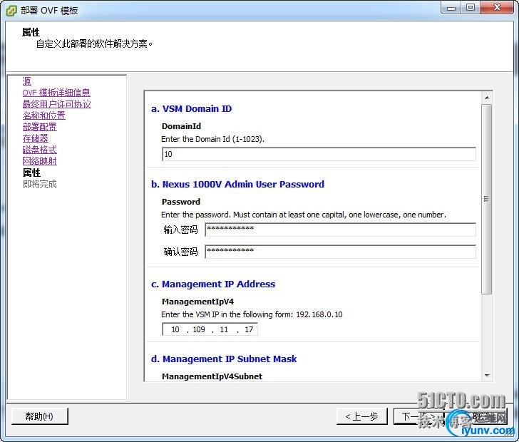Focus the 确认密码 password field

coord(340,252)
